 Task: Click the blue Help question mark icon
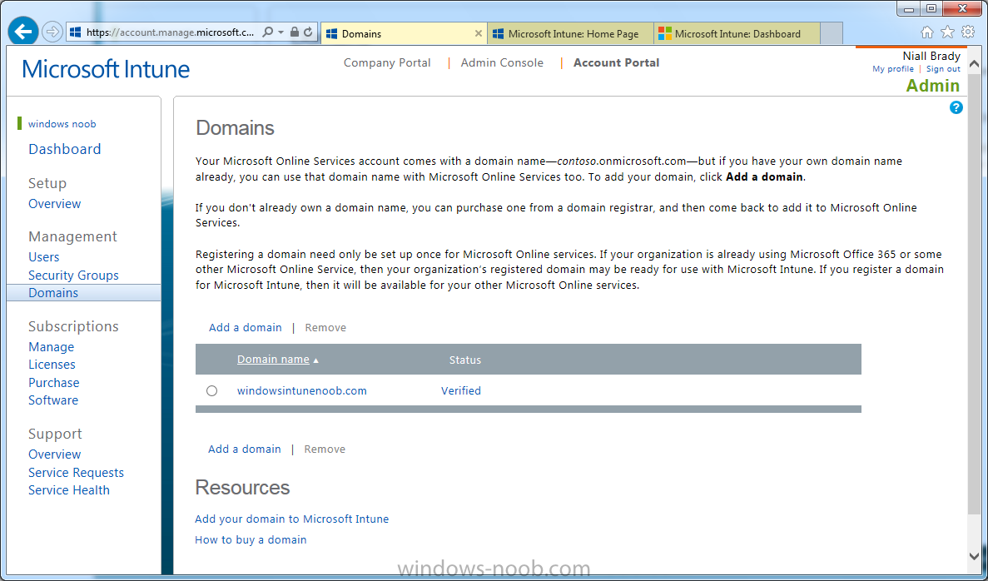coord(956,107)
